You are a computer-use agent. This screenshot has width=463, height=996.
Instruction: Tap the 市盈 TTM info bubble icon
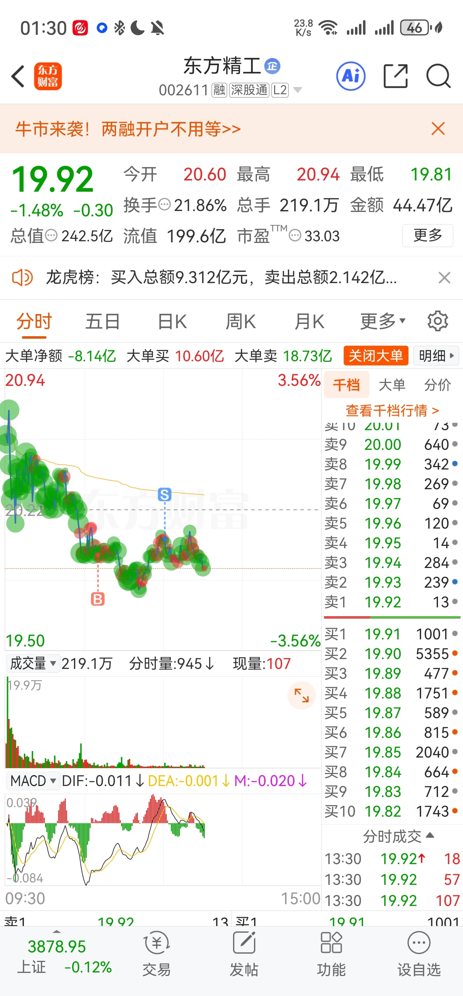tap(295, 235)
